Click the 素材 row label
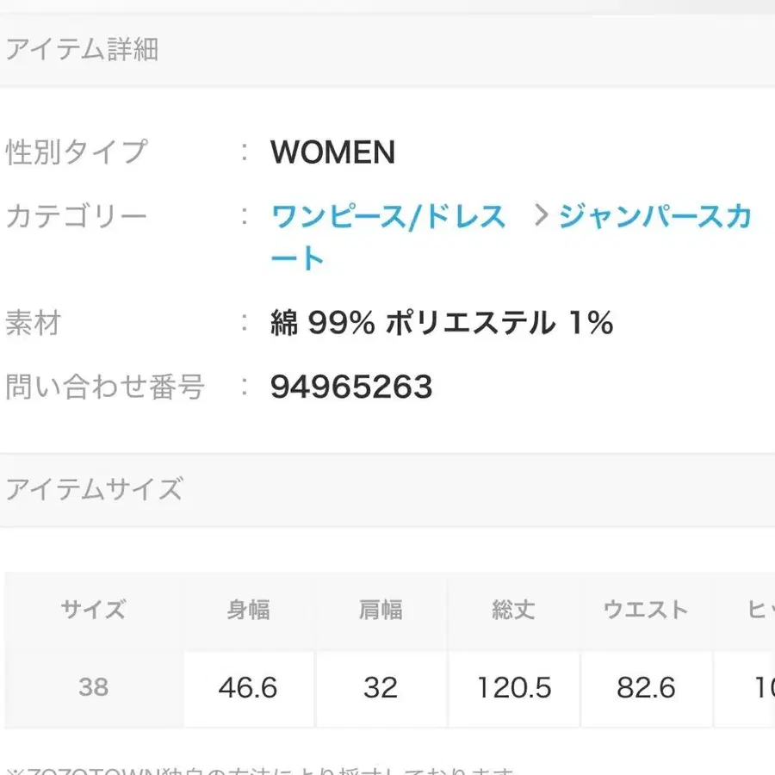Viewport: 775px width, 775px height. tap(33, 323)
